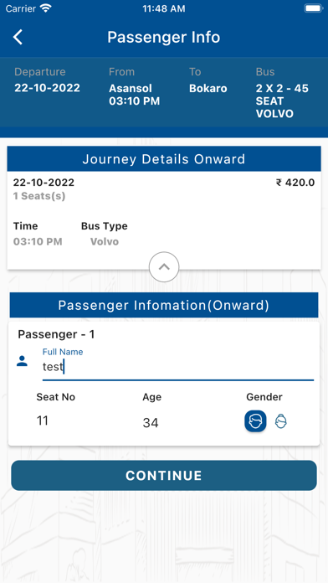
Task: Collapse journey details with the chevron
Action: pos(164,267)
